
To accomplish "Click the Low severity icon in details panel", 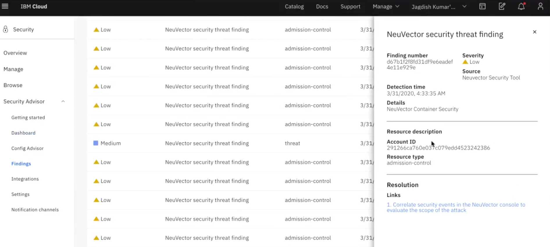I will [x=465, y=62].
